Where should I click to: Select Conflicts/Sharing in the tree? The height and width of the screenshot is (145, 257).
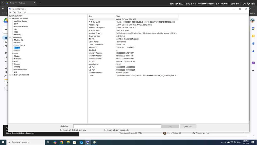tap(21, 21)
